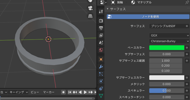Jump to the next keyframe
Screen dimensions: 190x100
tap(91, 92)
